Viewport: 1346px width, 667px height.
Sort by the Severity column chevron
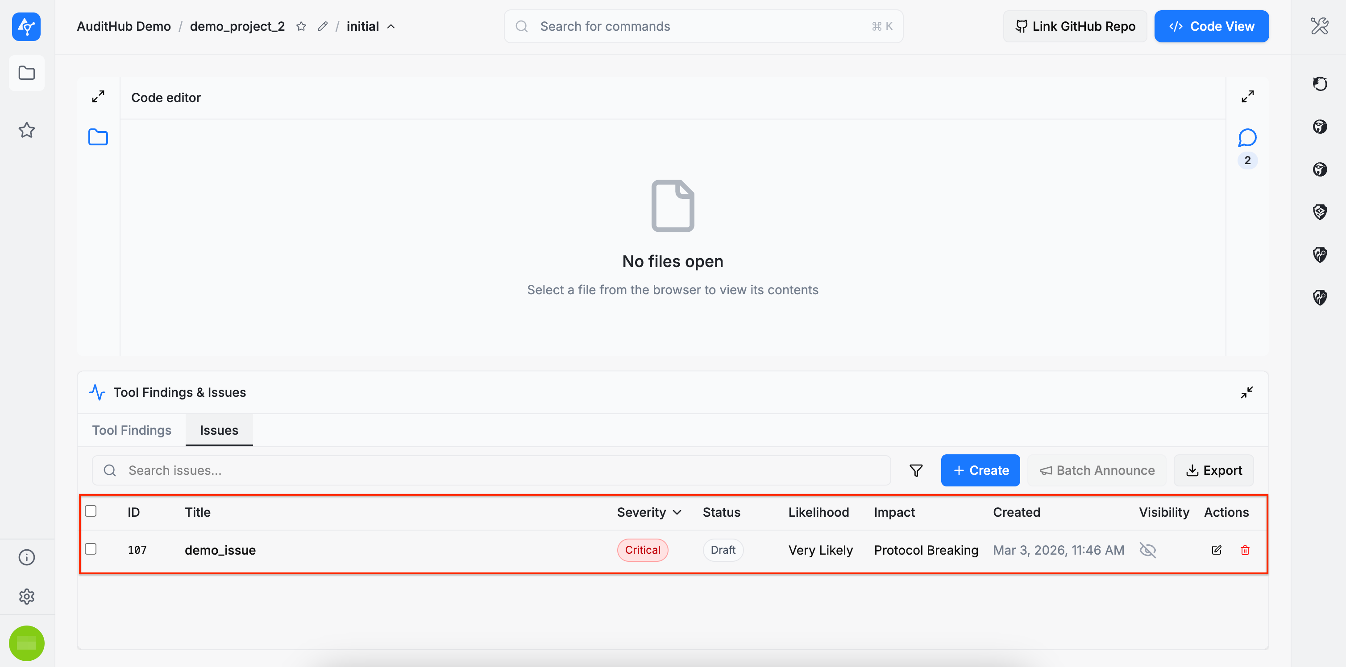click(677, 513)
